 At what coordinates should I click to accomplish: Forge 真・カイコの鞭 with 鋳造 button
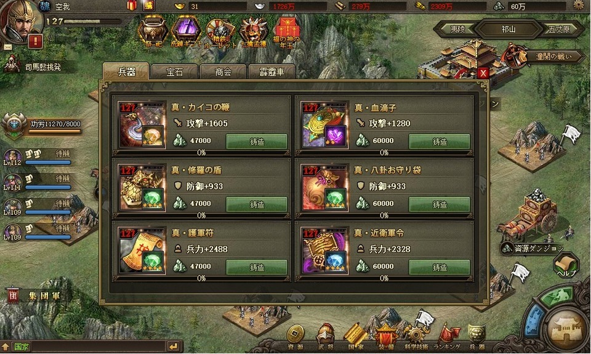[257, 142]
